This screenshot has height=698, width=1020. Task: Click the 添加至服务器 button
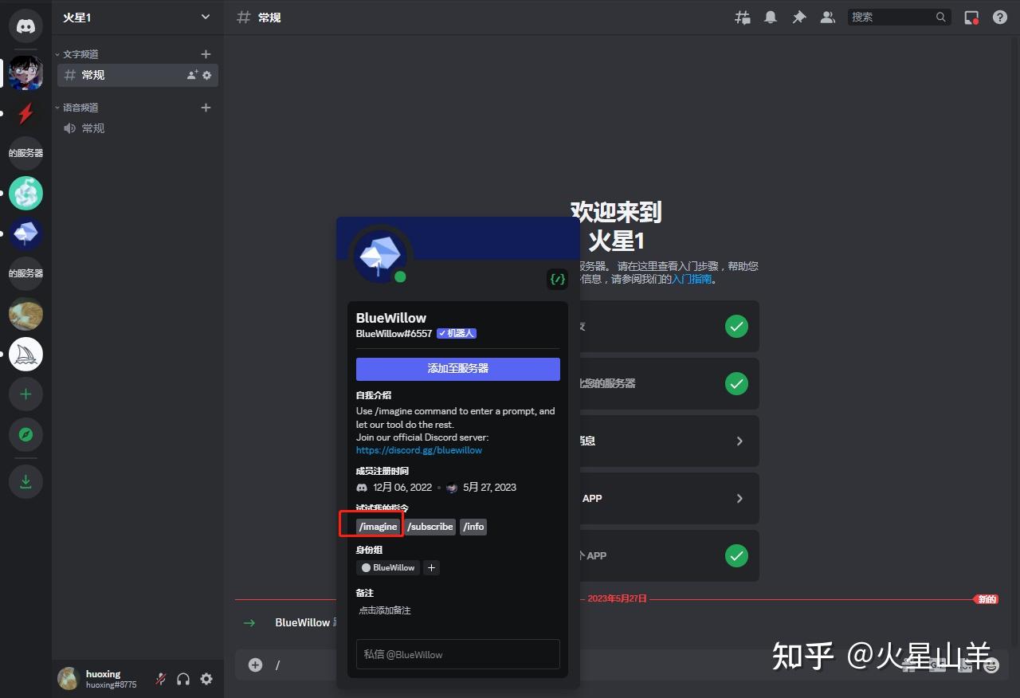(457, 369)
